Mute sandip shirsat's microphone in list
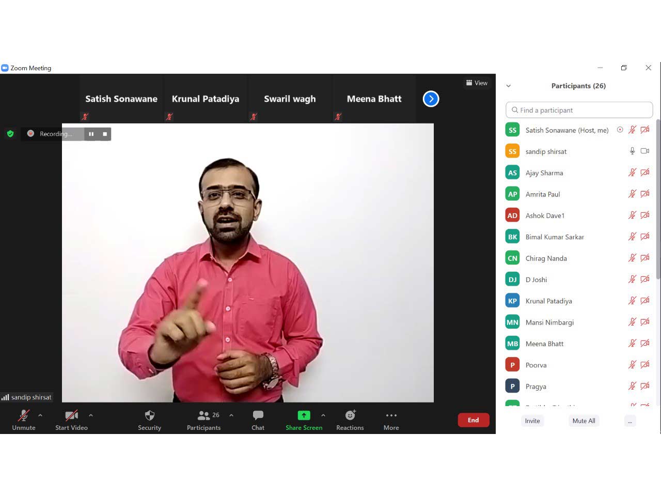 (632, 151)
